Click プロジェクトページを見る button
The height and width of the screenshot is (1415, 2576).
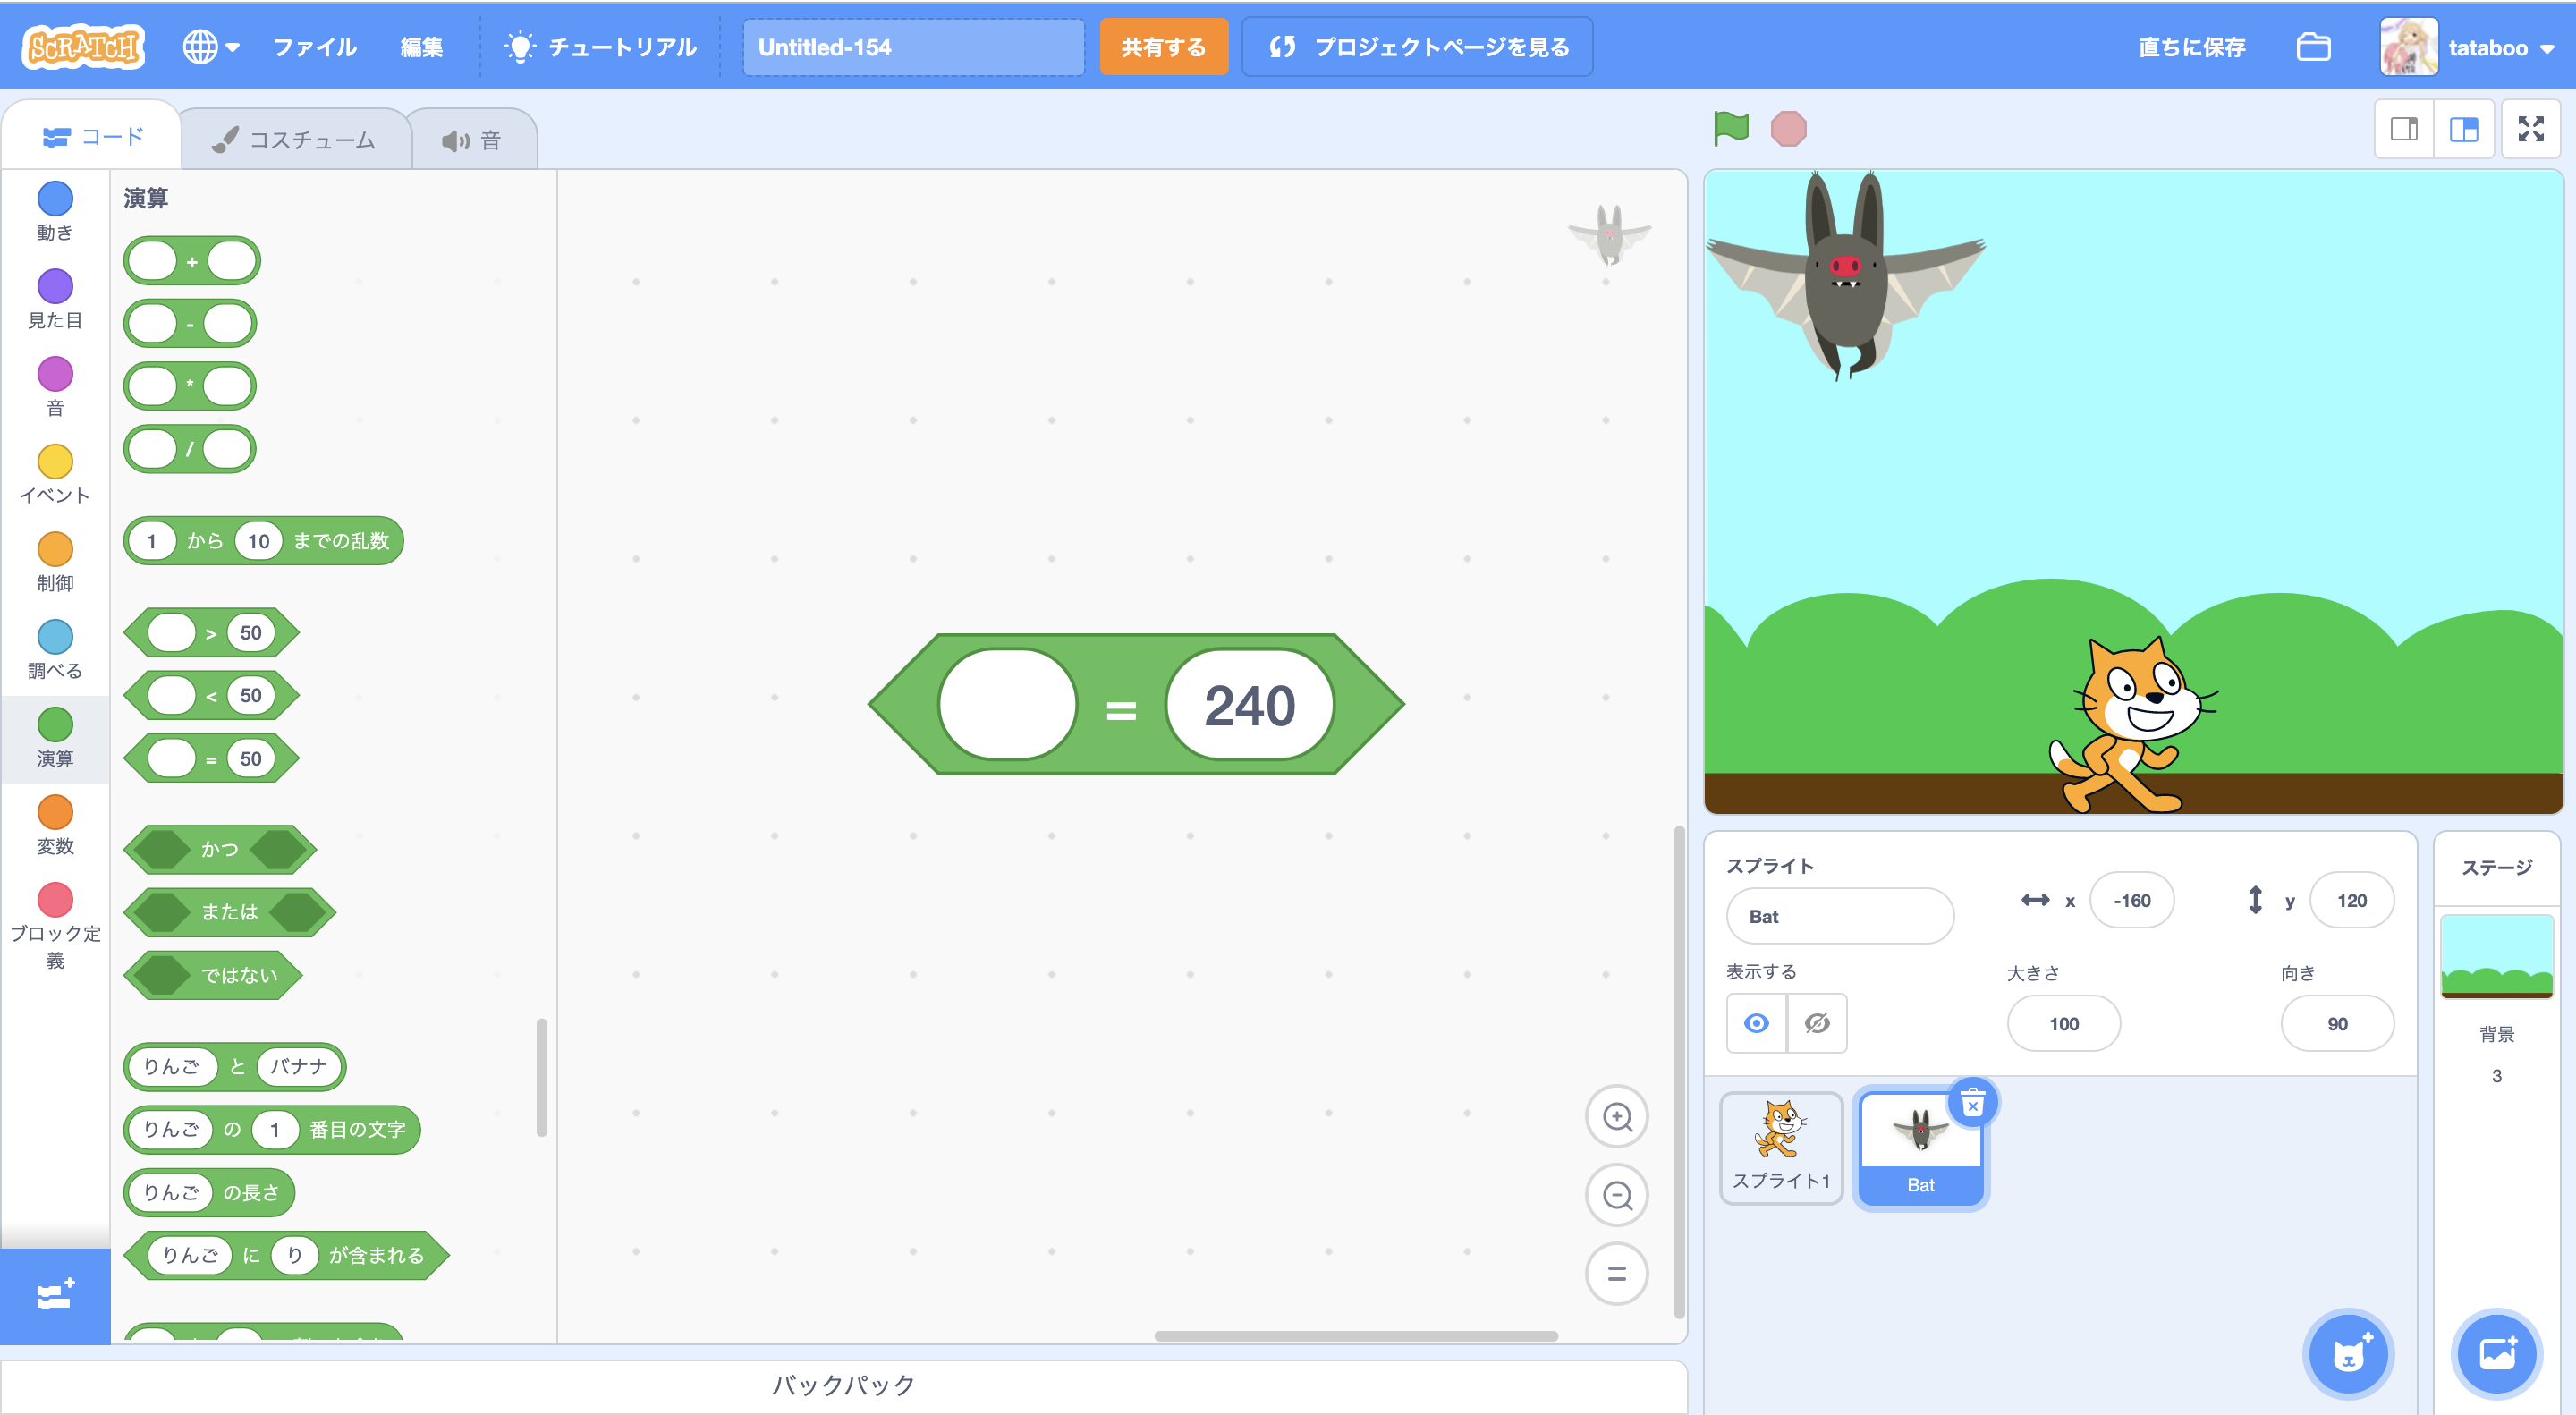click(1417, 47)
